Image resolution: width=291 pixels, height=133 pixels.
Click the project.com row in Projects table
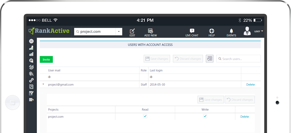(x=151, y=117)
